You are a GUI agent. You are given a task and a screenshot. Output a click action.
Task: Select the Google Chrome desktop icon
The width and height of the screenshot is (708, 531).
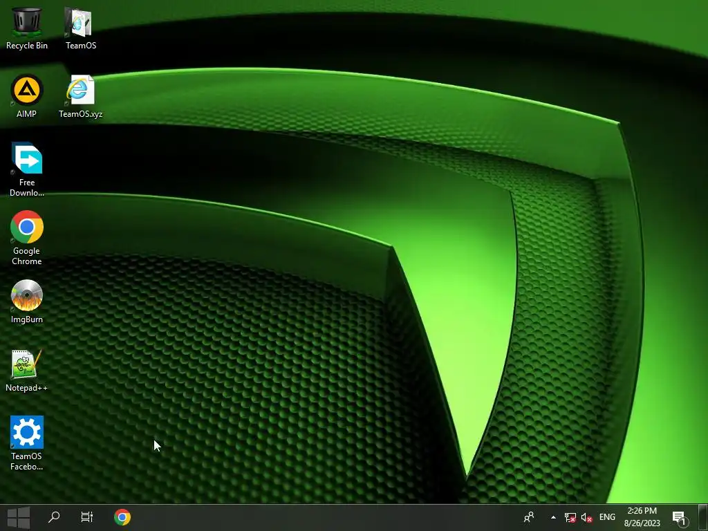point(27,238)
